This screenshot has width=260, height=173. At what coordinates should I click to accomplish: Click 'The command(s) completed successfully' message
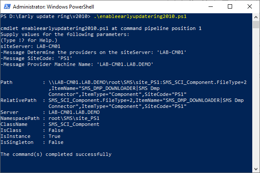(x=56, y=154)
